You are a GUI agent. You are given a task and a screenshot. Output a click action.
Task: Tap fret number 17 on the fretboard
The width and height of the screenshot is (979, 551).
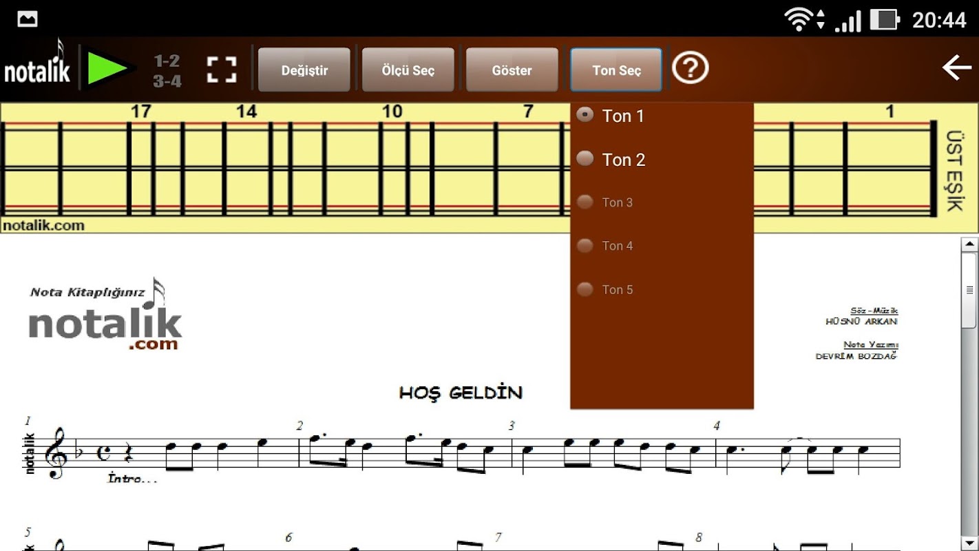coord(140,112)
